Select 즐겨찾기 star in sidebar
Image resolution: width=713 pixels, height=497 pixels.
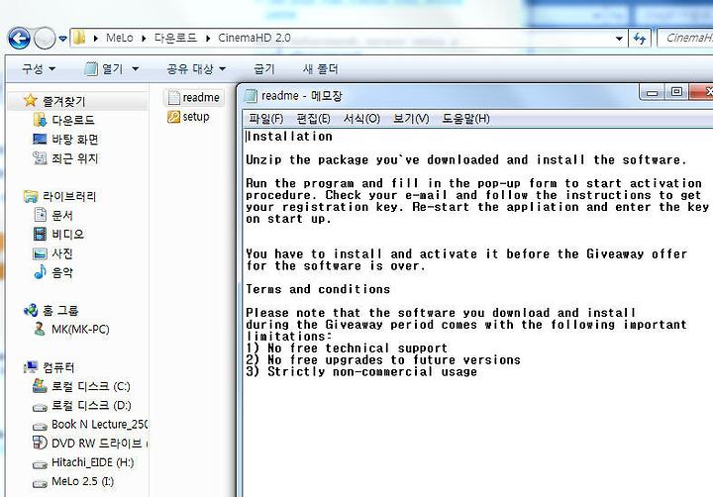click(55, 101)
